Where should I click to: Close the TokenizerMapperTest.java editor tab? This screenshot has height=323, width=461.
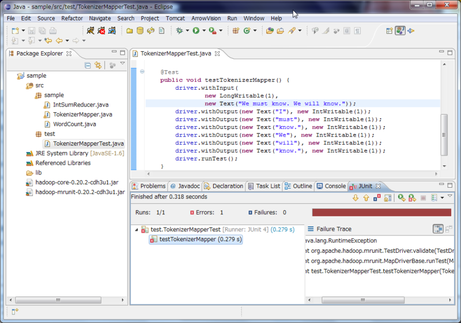click(217, 54)
